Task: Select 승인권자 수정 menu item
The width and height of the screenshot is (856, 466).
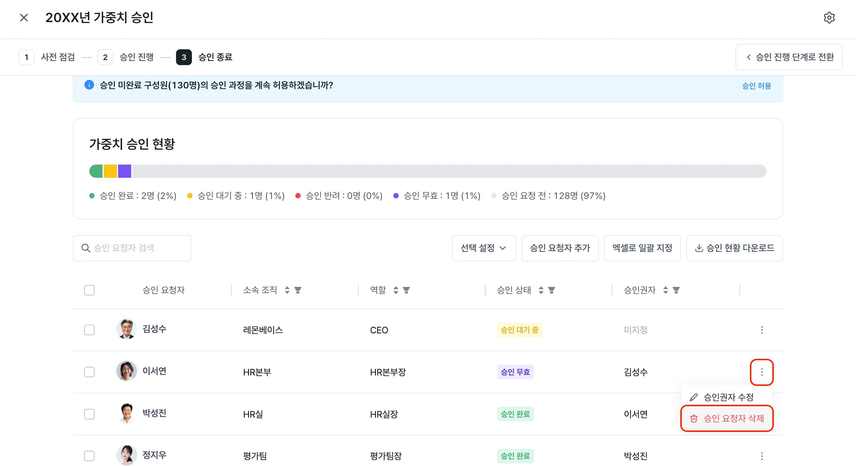Action: 727,397
